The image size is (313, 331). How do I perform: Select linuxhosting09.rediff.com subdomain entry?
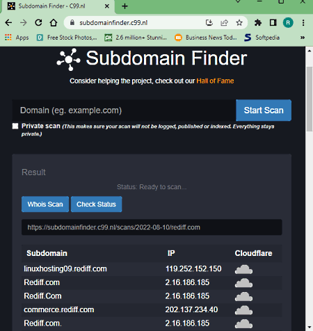65,269
